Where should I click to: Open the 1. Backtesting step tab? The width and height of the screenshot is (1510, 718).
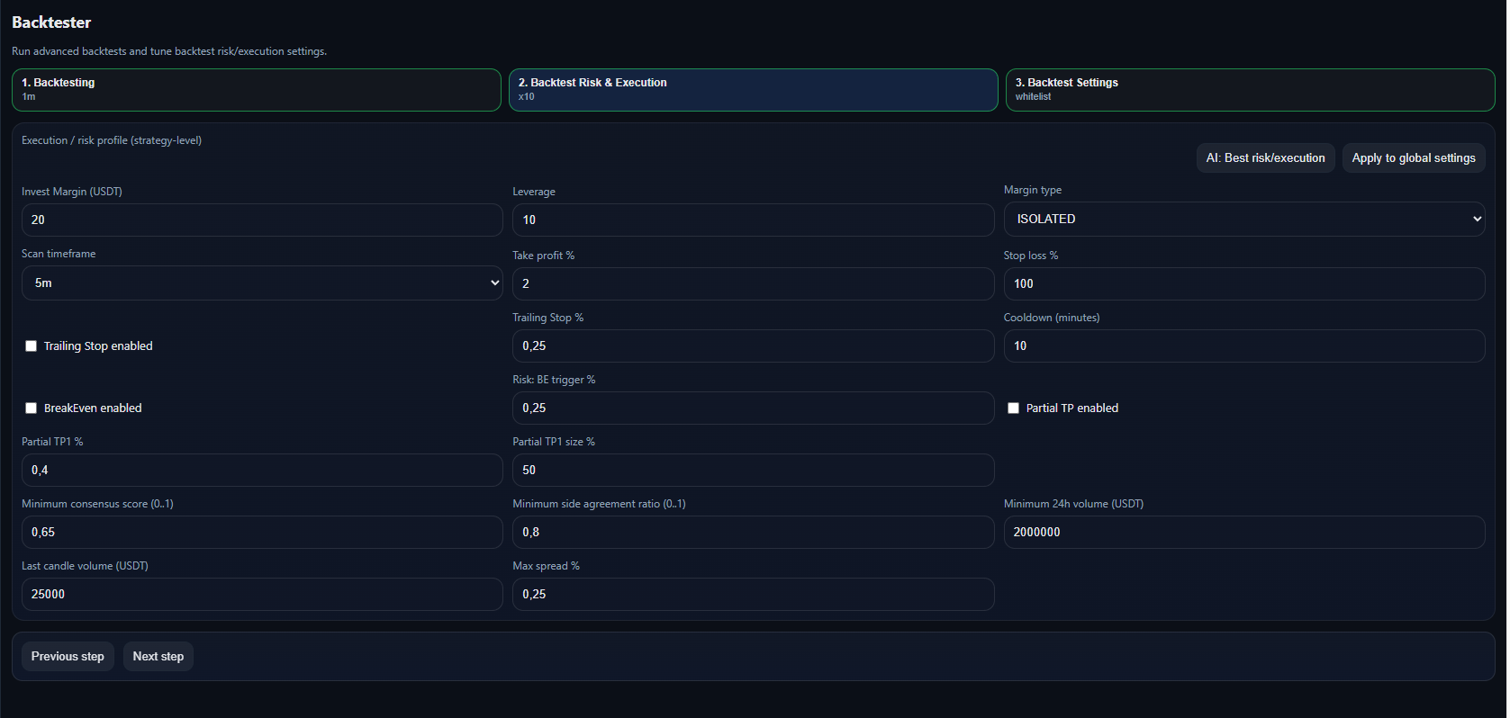(x=257, y=90)
